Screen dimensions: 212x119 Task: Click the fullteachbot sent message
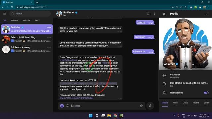pyautogui.click(x=143, y=52)
